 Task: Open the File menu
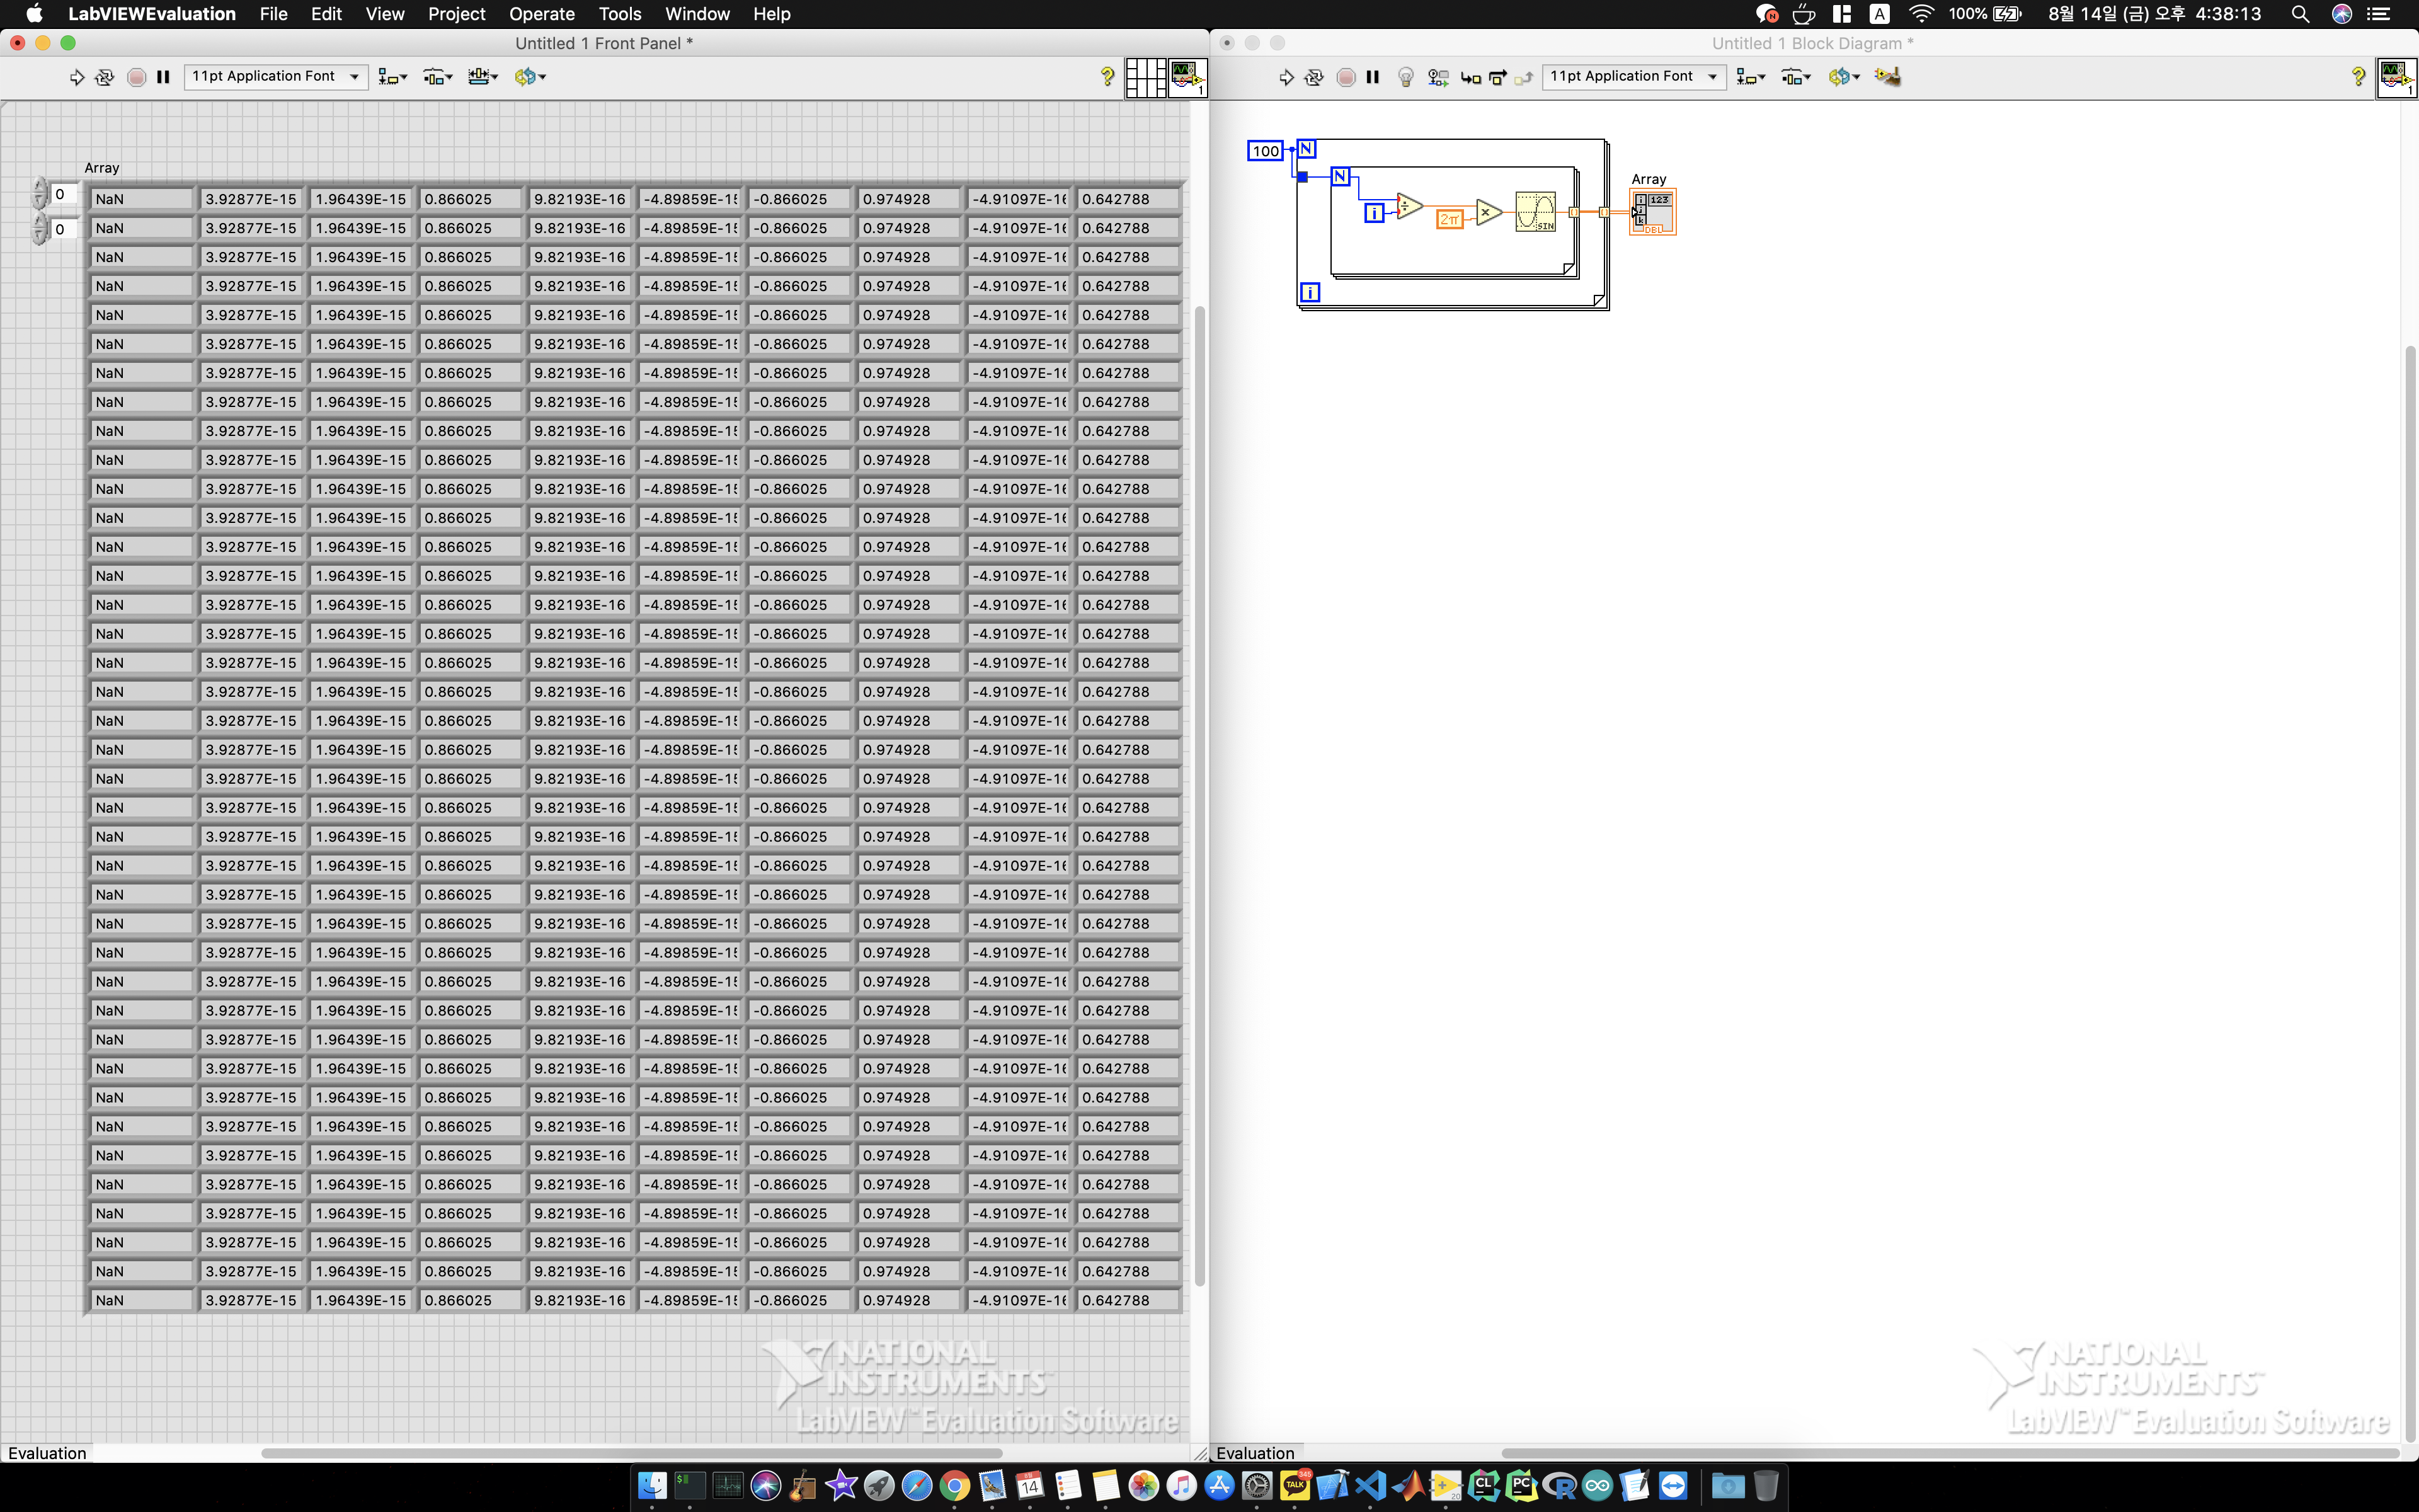coord(273,14)
